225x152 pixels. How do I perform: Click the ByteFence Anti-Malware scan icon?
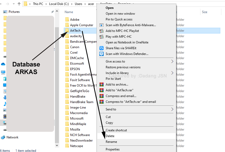102,25
